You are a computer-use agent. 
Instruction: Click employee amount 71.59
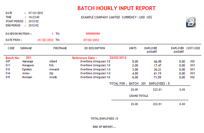click(157, 78)
